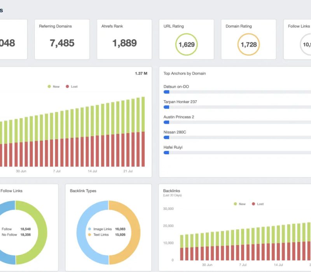The image size is (311, 272).
Task: Click the Backlinks panel title
Action: tap(171, 190)
